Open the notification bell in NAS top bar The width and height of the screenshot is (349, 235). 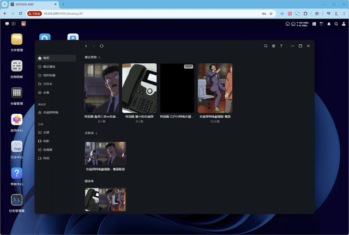[329, 24]
